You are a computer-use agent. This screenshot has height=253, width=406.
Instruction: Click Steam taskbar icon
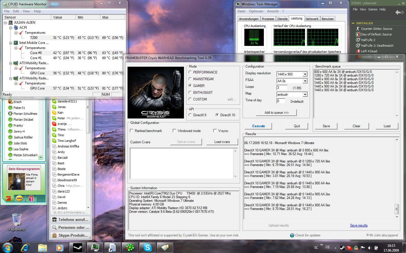coord(77,248)
